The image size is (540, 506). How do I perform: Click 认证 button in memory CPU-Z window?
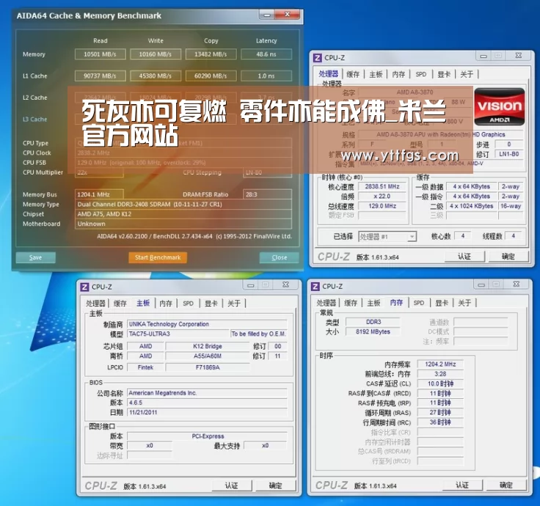(x=462, y=485)
